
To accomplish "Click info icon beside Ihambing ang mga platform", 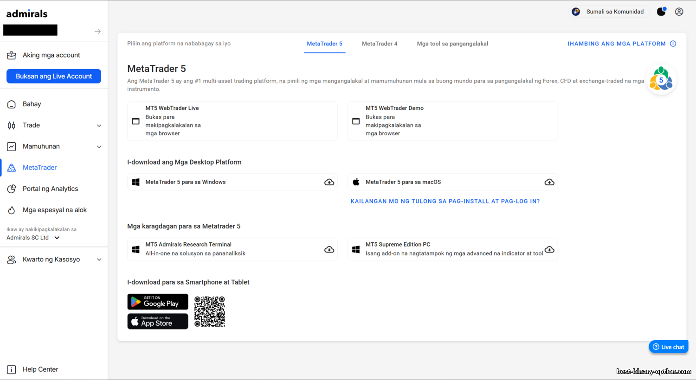I will tap(673, 44).
